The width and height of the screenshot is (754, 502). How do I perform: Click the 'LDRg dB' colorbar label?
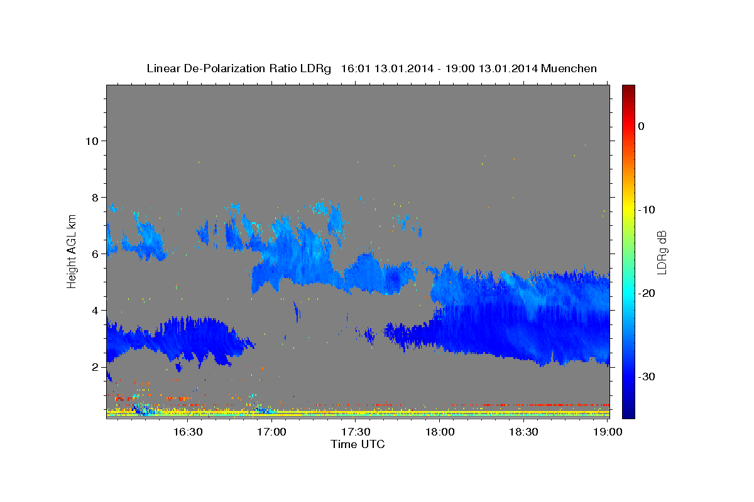click(661, 252)
